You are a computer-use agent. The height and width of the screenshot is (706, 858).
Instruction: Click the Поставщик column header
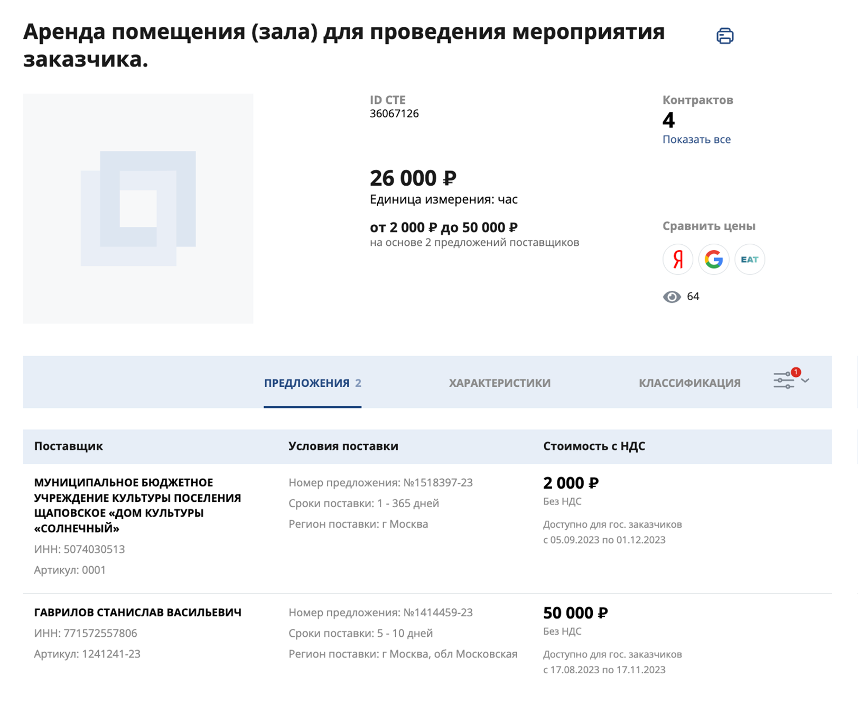click(x=68, y=446)
